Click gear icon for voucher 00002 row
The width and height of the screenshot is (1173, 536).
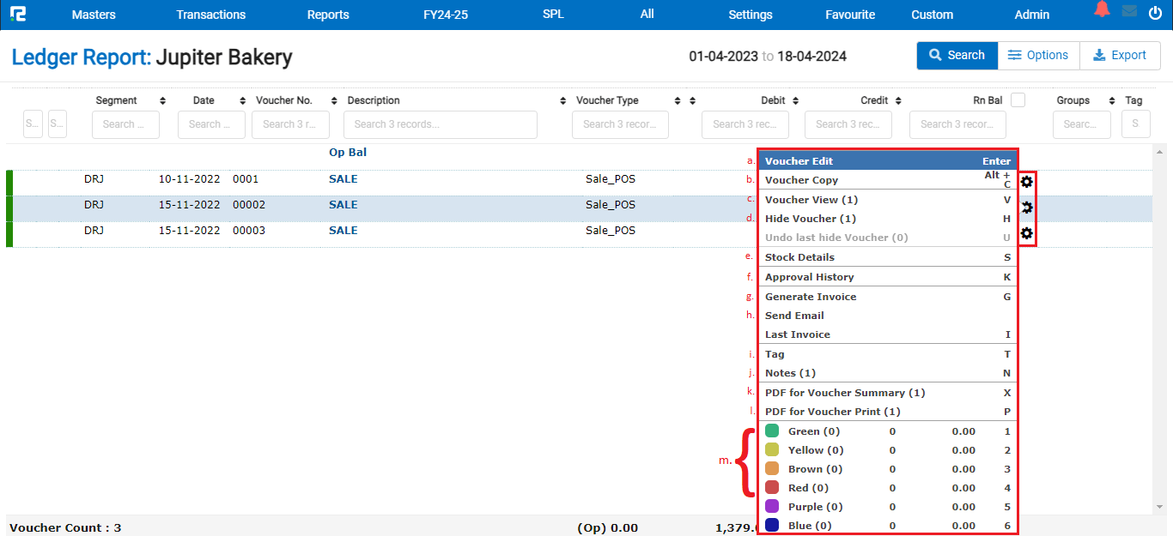(1026, 208)
